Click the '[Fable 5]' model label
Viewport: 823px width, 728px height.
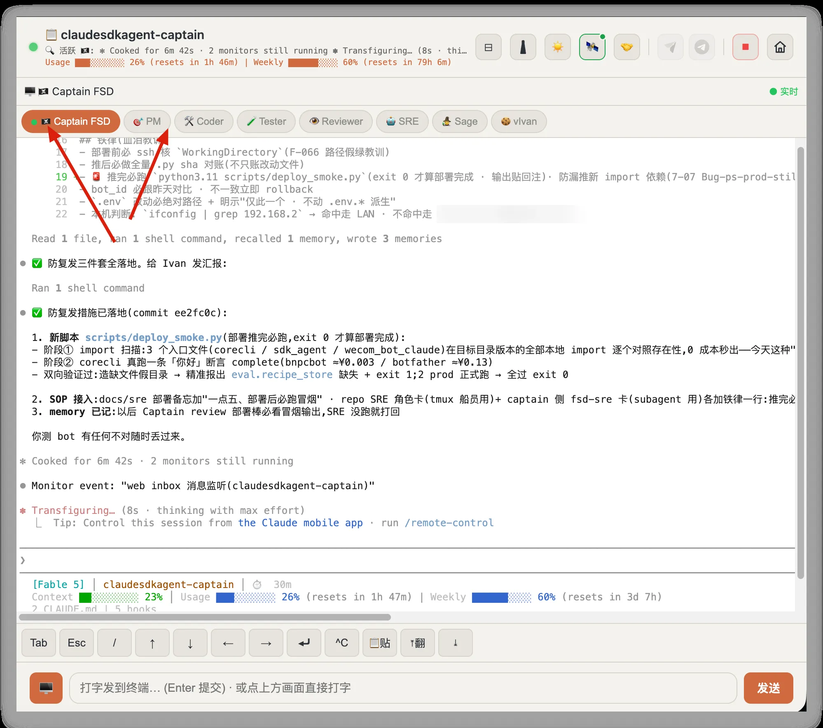coord(58,584)
